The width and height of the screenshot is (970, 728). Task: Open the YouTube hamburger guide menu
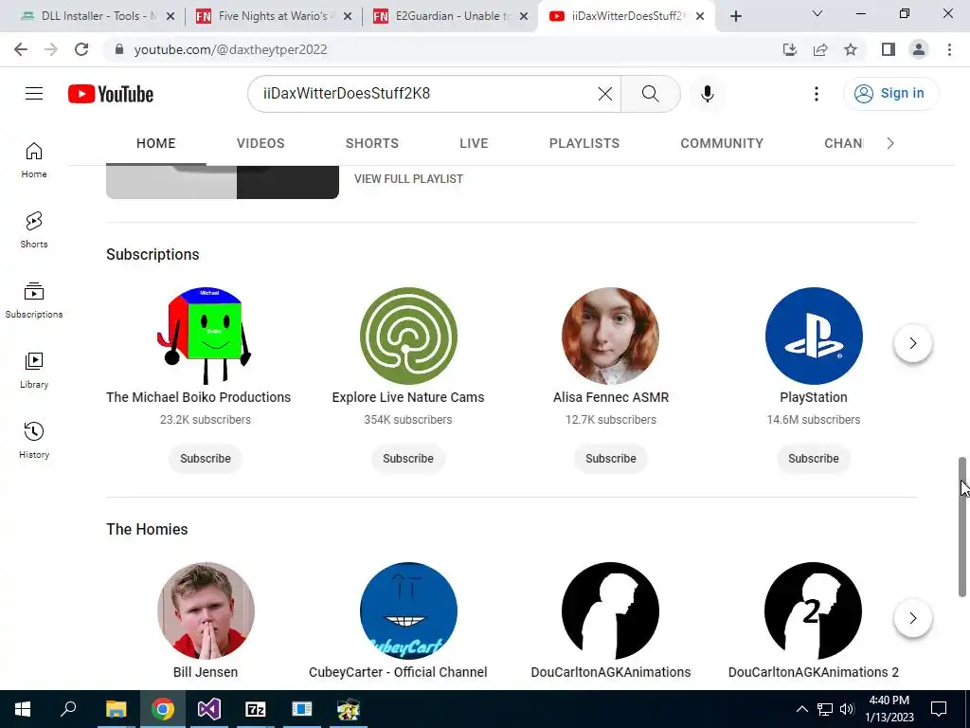[x=34, y=94]
